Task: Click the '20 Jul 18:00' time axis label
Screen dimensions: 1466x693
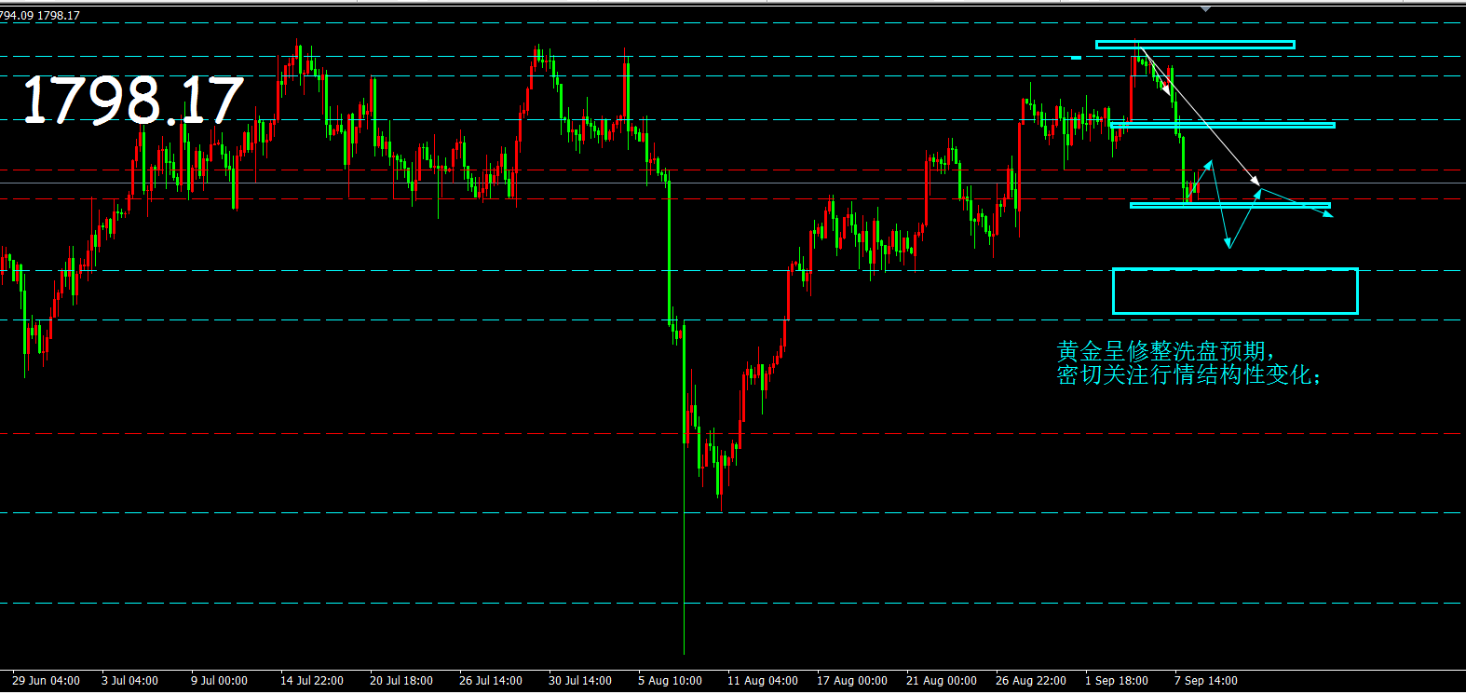Action: [x=401, y=681]
